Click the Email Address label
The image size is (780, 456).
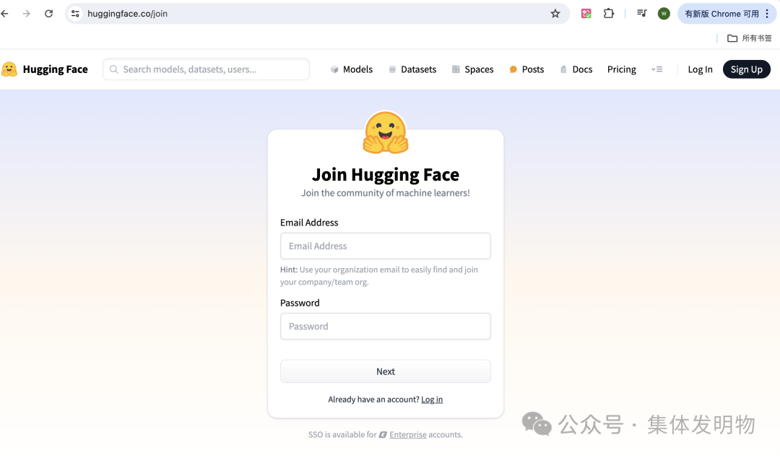point(309,223)
